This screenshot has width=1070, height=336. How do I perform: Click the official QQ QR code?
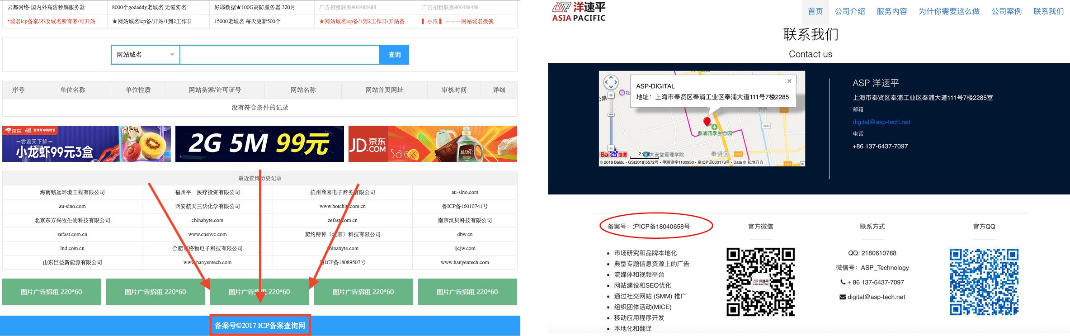pyautogui.click(x=984, y=281)
